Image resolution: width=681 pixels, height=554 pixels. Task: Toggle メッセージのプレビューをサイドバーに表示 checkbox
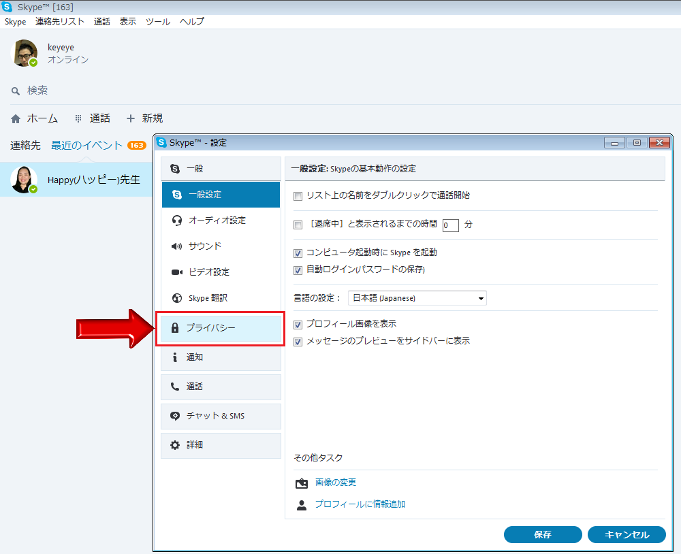pos(298,342)
